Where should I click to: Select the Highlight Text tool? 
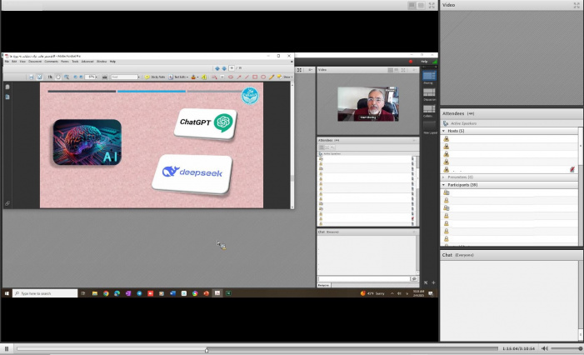coord(204,77)
